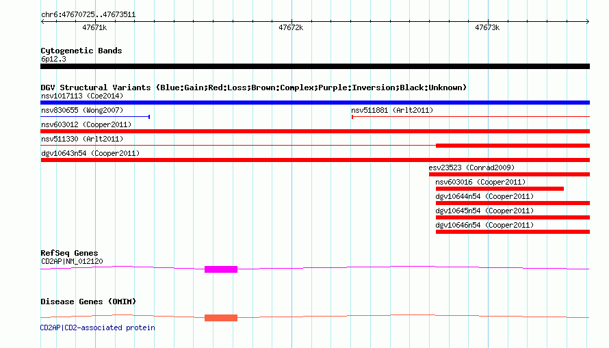The image size is (609, 348).
Task: Click the 47671k ruler position label
Action: point(94,27)
